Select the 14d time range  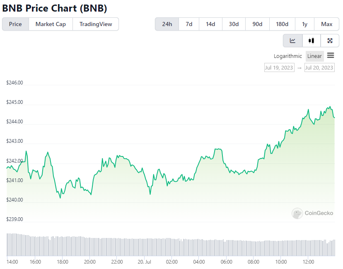click(x=210, y=24)
